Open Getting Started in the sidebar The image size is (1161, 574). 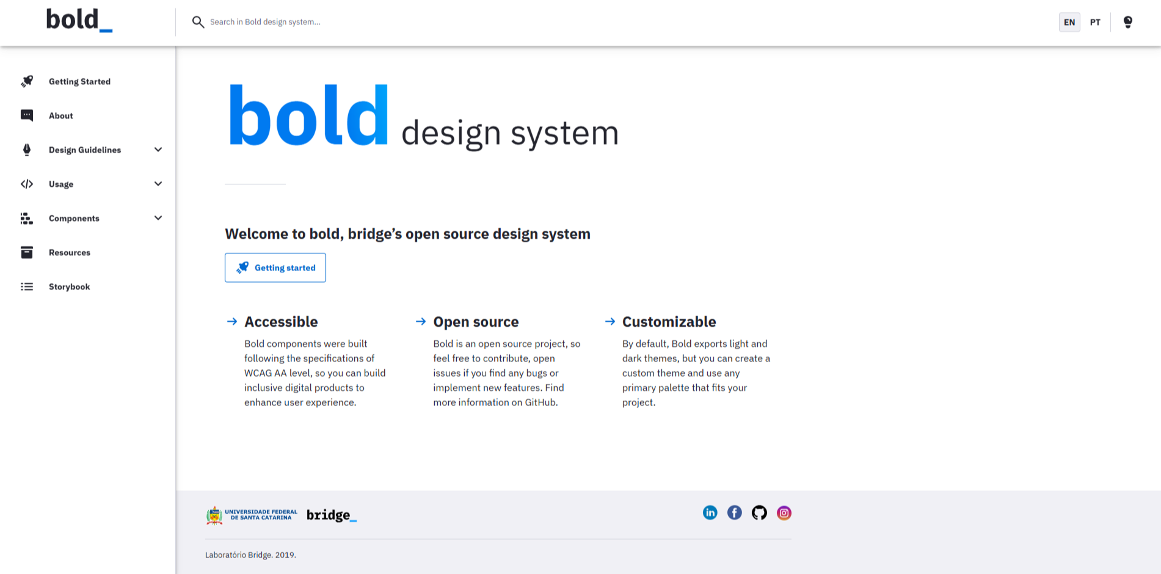[x=79, y=81]
